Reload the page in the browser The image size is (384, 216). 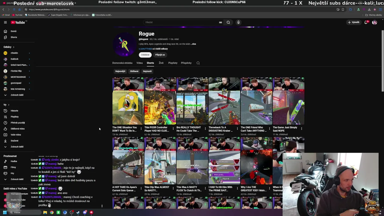[x=14, y=9]
